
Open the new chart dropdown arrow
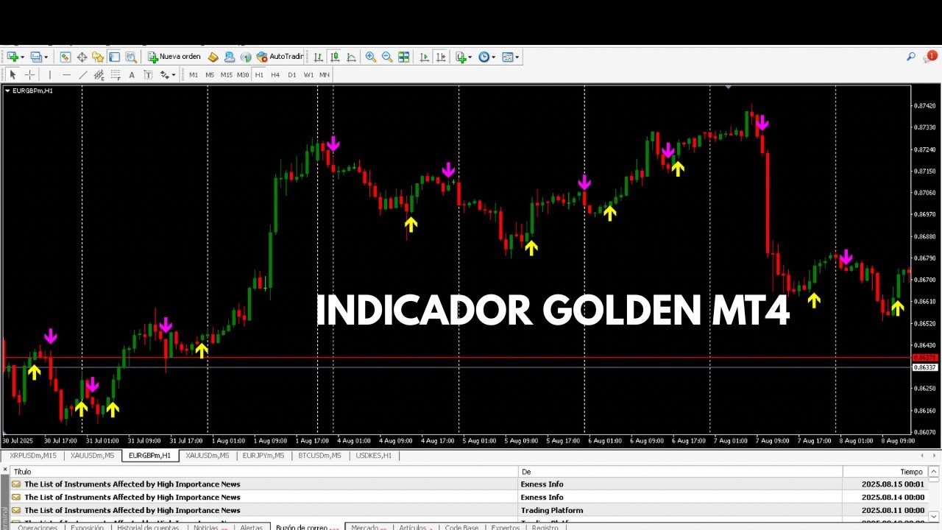pyautogui.click(x=22, y=57)
